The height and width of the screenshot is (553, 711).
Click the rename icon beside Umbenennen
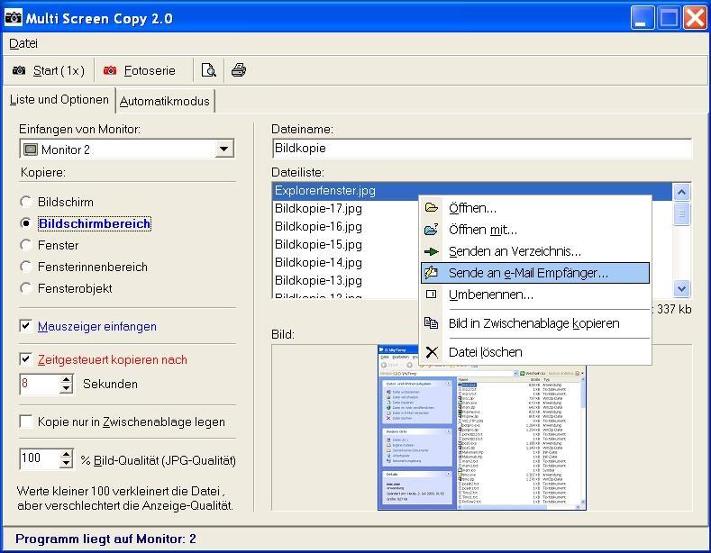[432, 295]
